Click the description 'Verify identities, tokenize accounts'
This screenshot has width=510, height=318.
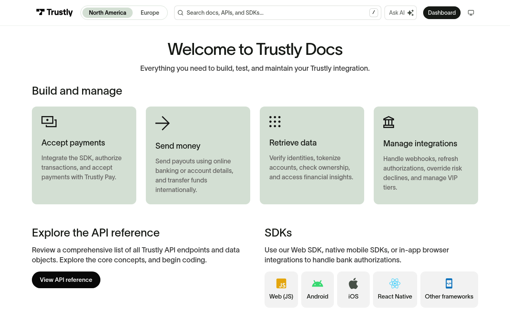[x=311, y=167]
